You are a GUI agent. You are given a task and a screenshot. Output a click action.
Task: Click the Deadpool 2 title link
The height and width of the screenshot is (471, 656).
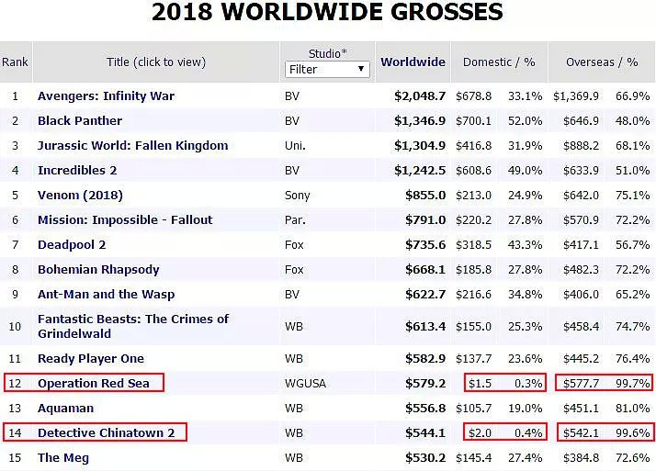pyautogui.click(x=72, y=244)
